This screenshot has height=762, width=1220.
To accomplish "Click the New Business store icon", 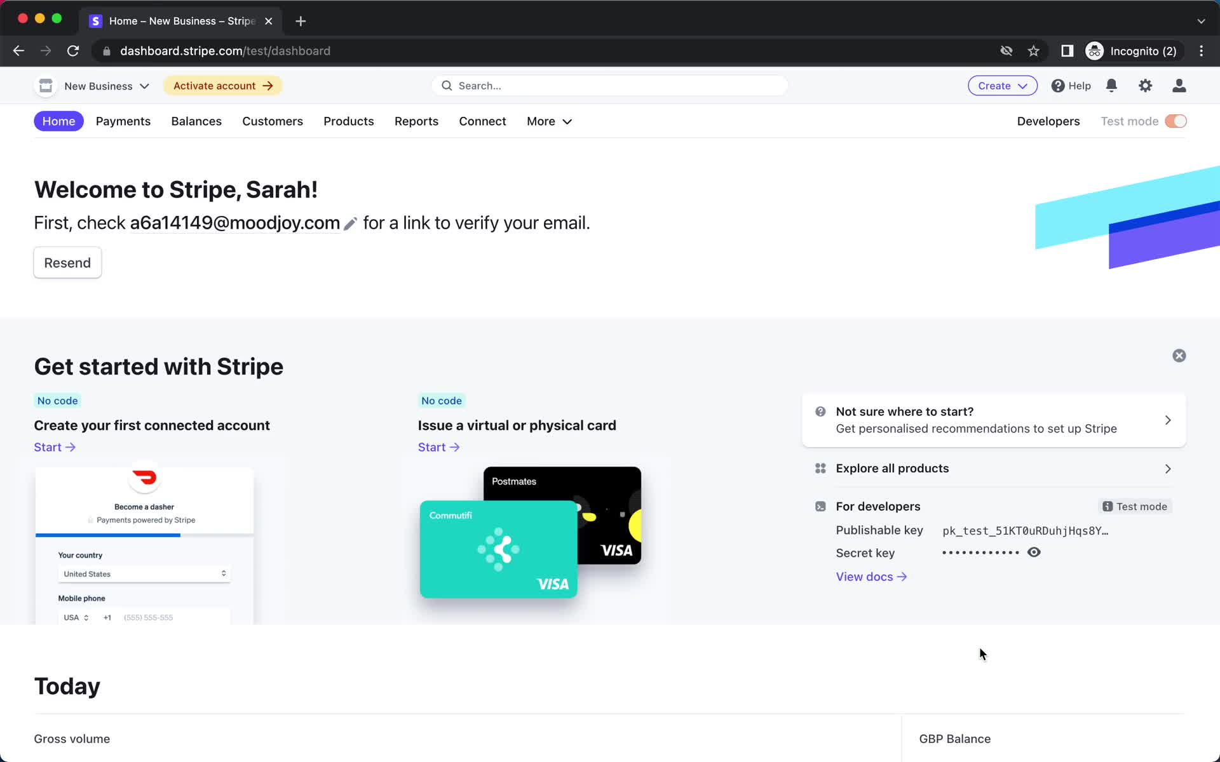I will (x=46, y=86).
